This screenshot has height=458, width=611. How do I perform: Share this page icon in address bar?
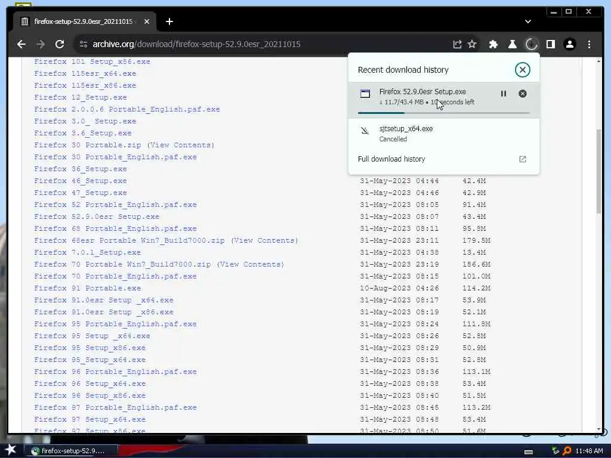pos(457,44)
